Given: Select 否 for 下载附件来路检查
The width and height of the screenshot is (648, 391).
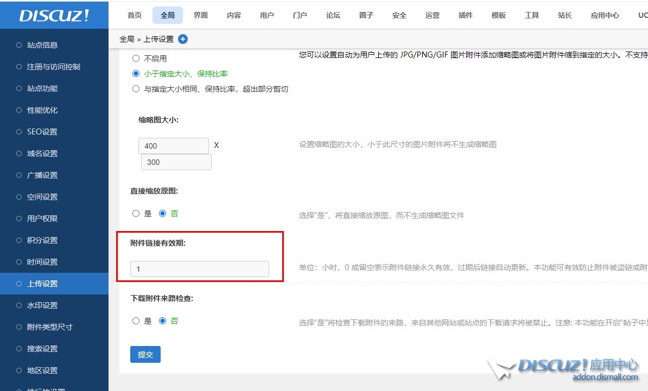Looking at the screenshot, I should coord(162,321).
